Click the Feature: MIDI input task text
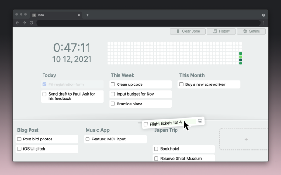 point(109,139)
